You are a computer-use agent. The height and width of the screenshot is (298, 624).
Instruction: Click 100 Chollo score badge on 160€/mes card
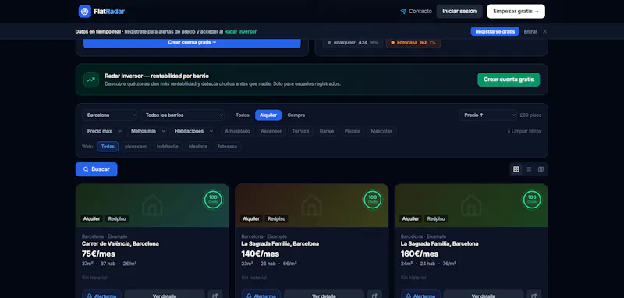point(532,200)
